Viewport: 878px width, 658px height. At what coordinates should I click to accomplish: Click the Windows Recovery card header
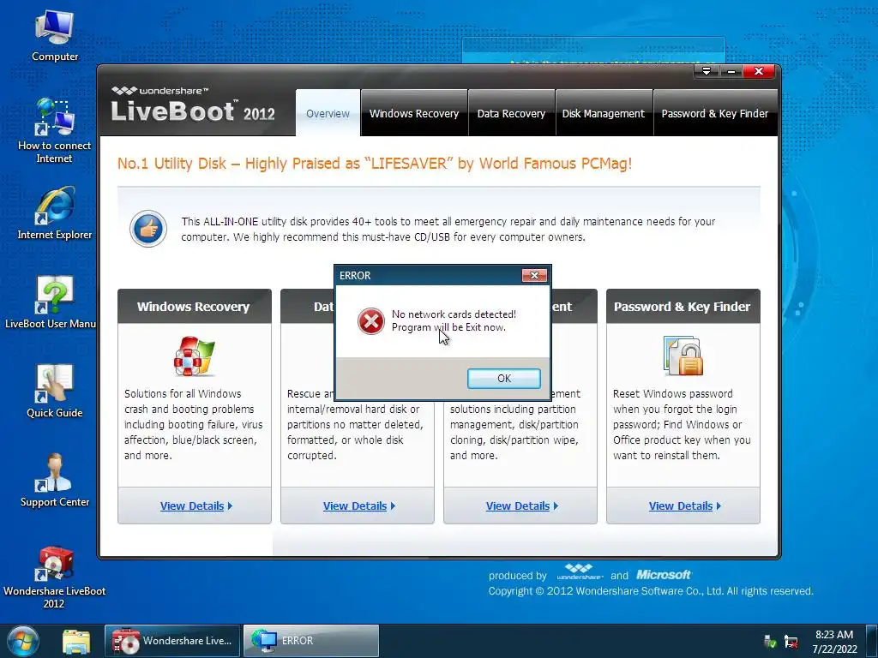(195, 306)
